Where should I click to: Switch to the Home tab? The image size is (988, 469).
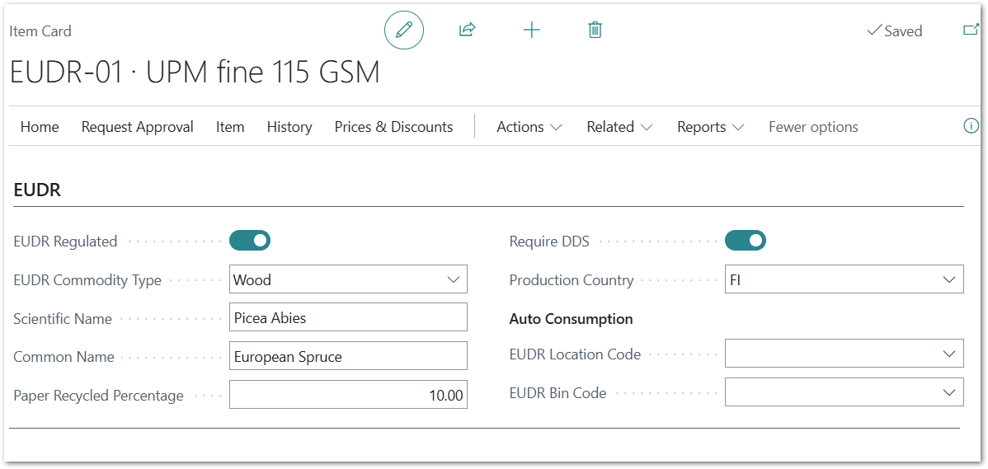point(40,127)
